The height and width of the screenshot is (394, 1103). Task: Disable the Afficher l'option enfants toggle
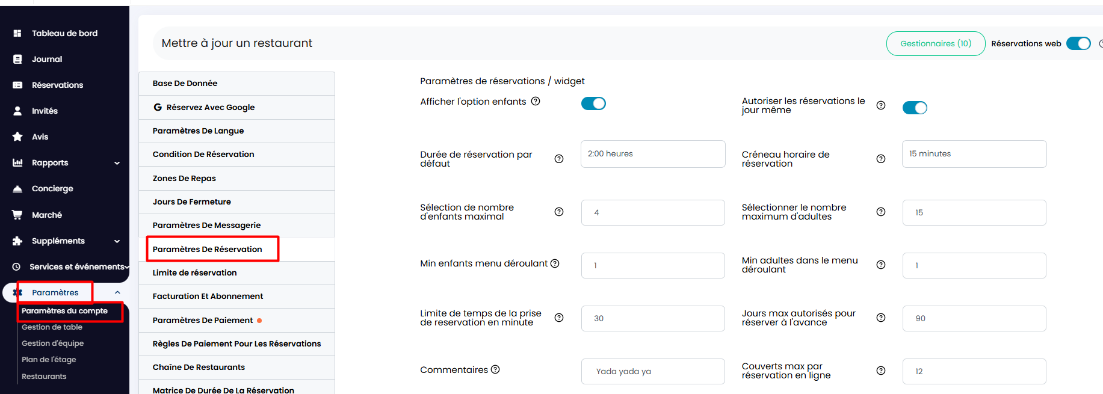(x=593, y=103)
